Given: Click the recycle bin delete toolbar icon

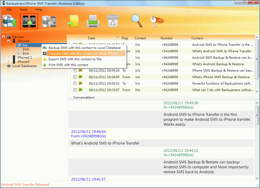Looking at the screenshot, I should 113,21.
